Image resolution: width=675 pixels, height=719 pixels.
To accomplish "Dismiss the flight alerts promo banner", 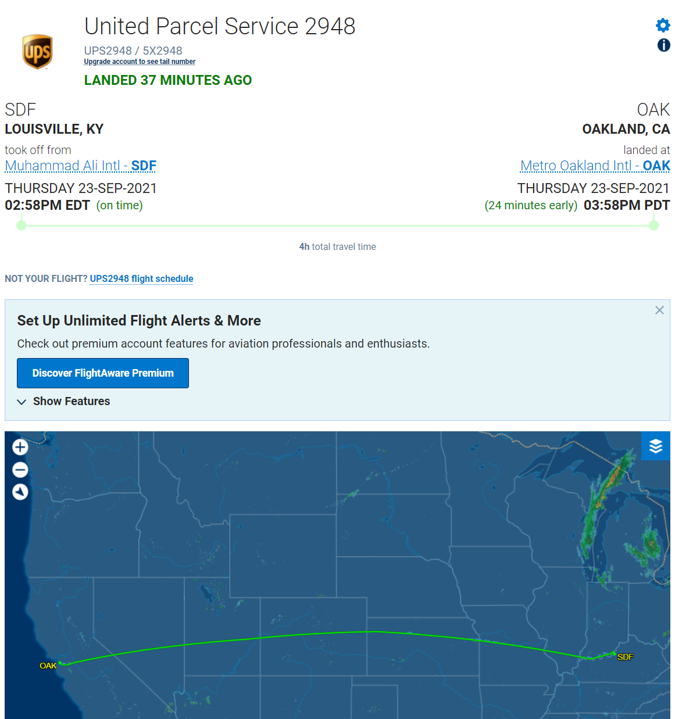I will (659, 310).
